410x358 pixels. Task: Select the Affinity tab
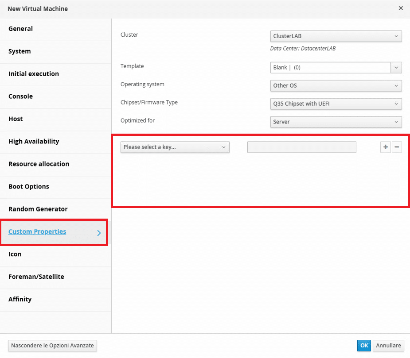pos(56,300)
